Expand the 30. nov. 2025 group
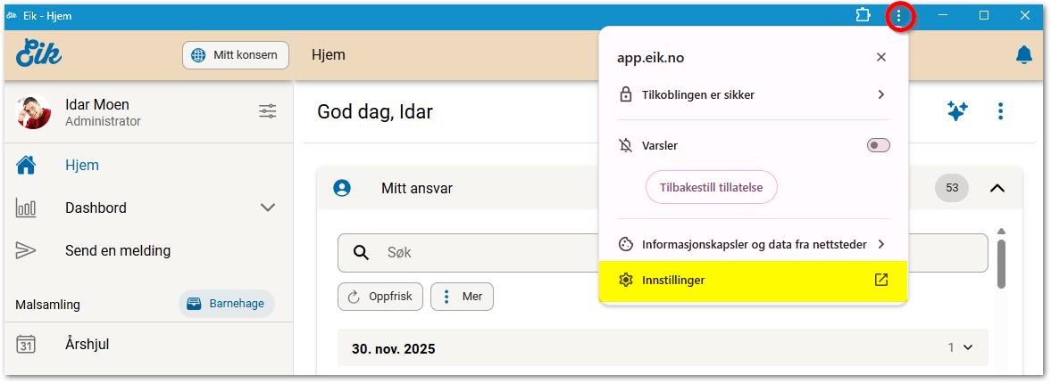1051x383 pixels. point(968,348)
